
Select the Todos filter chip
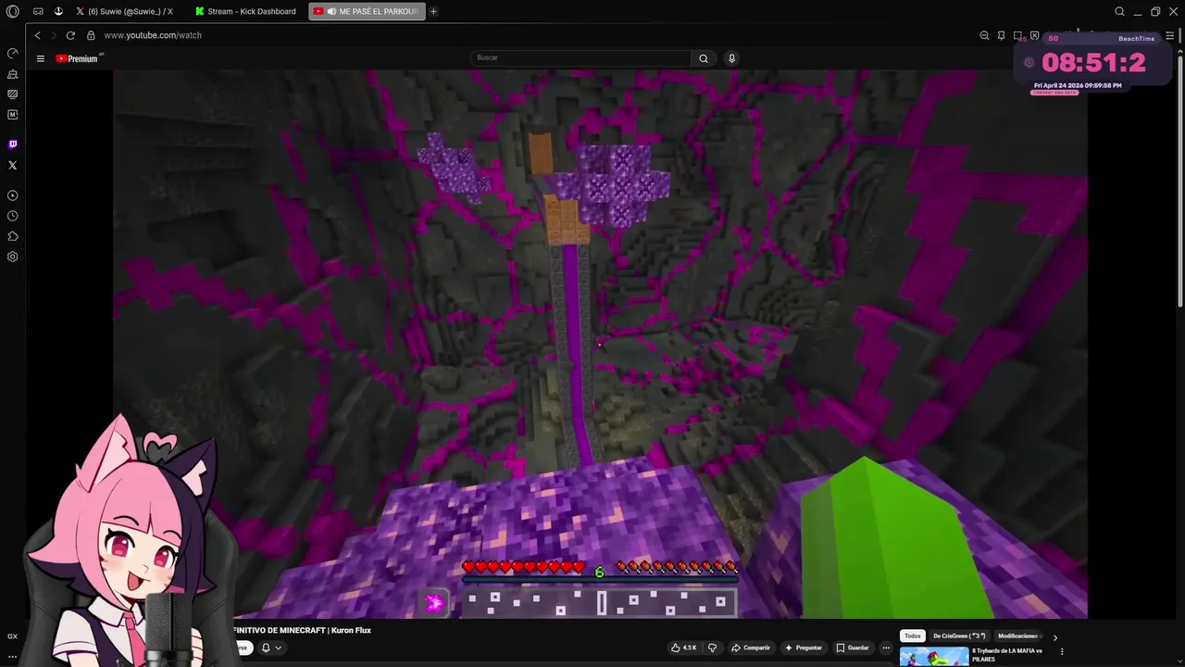click(x=913, y=636)
